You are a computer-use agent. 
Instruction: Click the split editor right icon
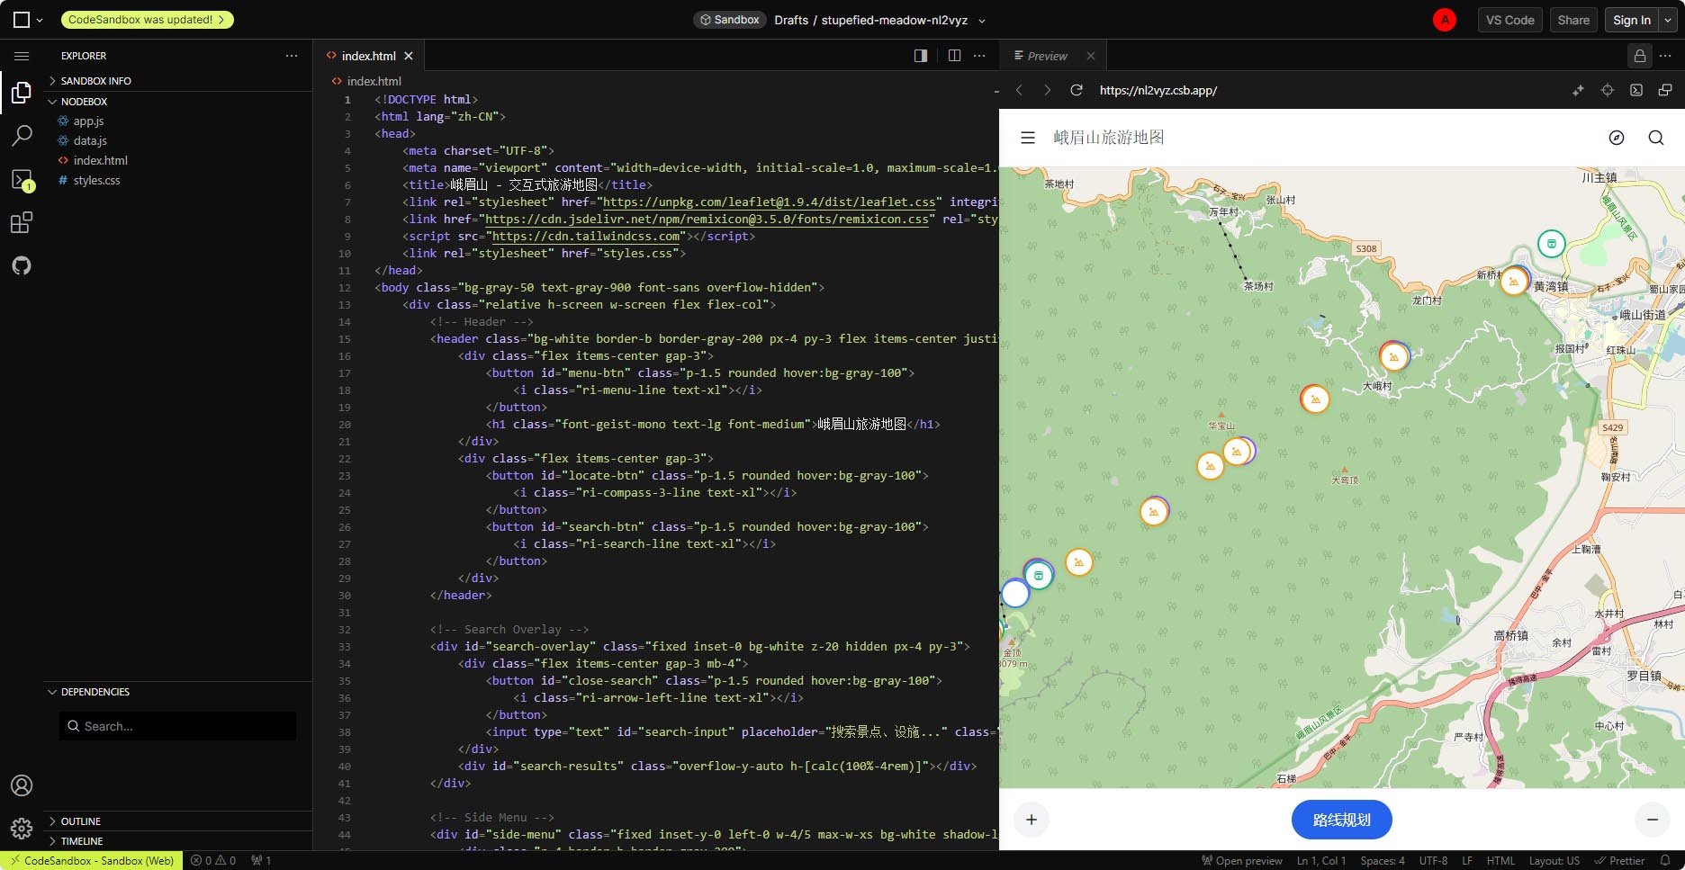click(954, 56)
